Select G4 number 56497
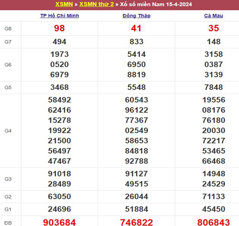Screen dimensions: 239x226 [59, 151]
